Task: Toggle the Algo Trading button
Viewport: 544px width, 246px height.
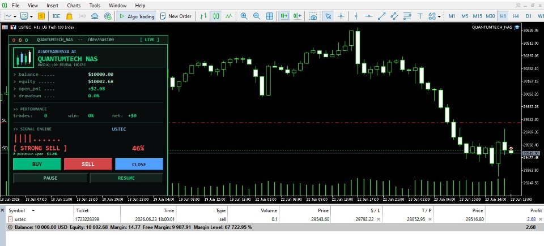Action: [137, 16]
